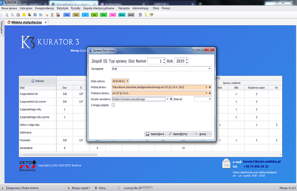Click the light-blue O case type button

coord(85,15)
